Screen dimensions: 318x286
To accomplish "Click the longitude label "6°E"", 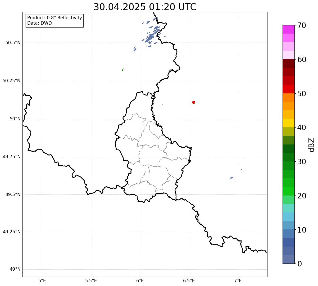I will 140,280.
